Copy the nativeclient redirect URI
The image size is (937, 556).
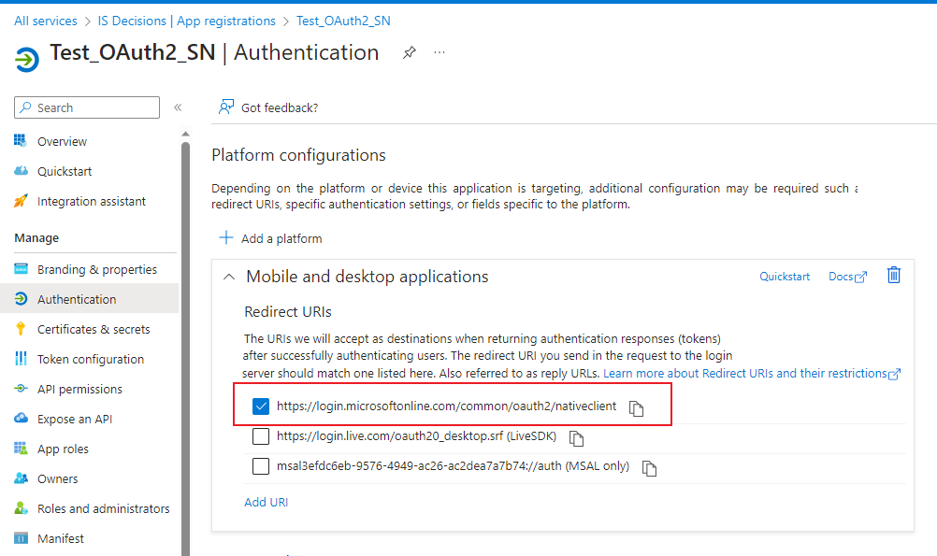(636, 408)
